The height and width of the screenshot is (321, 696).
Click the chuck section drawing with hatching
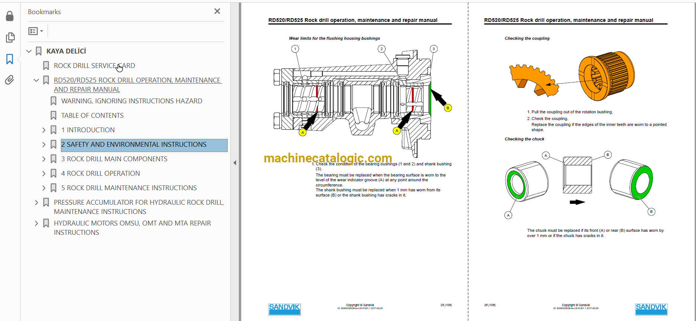(577, 175)
